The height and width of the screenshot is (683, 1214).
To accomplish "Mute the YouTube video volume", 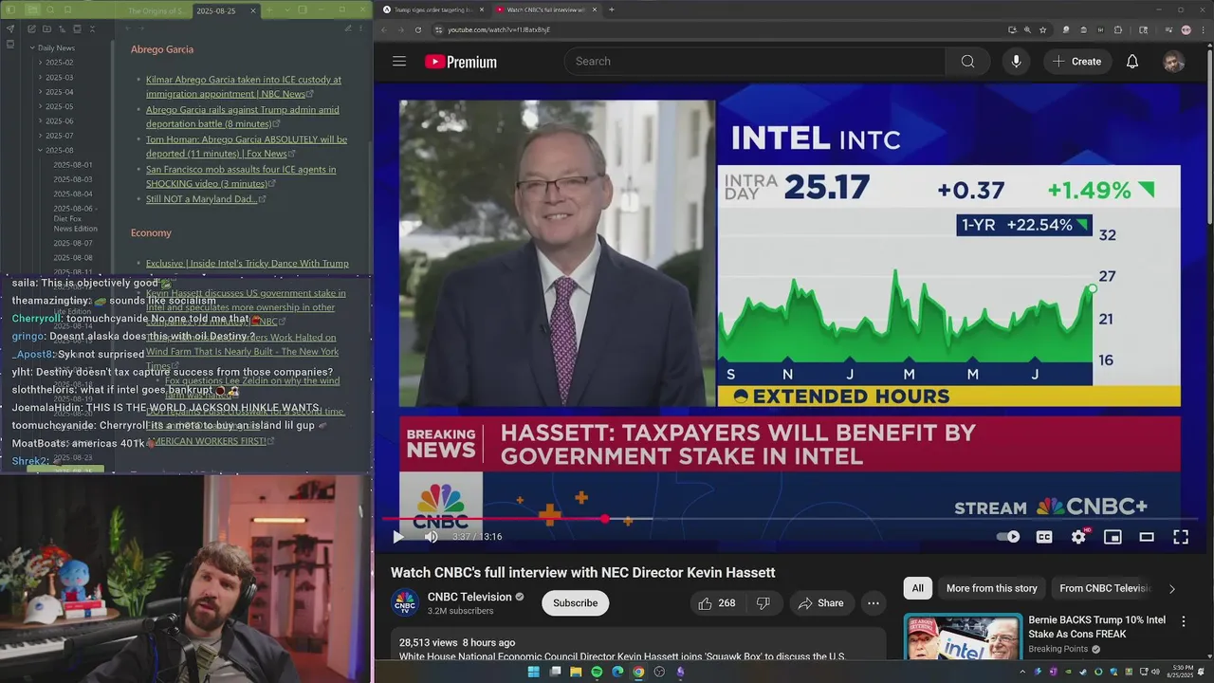I will (431, 537).
